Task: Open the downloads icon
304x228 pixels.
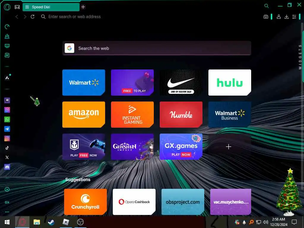Action: (286, 17)
